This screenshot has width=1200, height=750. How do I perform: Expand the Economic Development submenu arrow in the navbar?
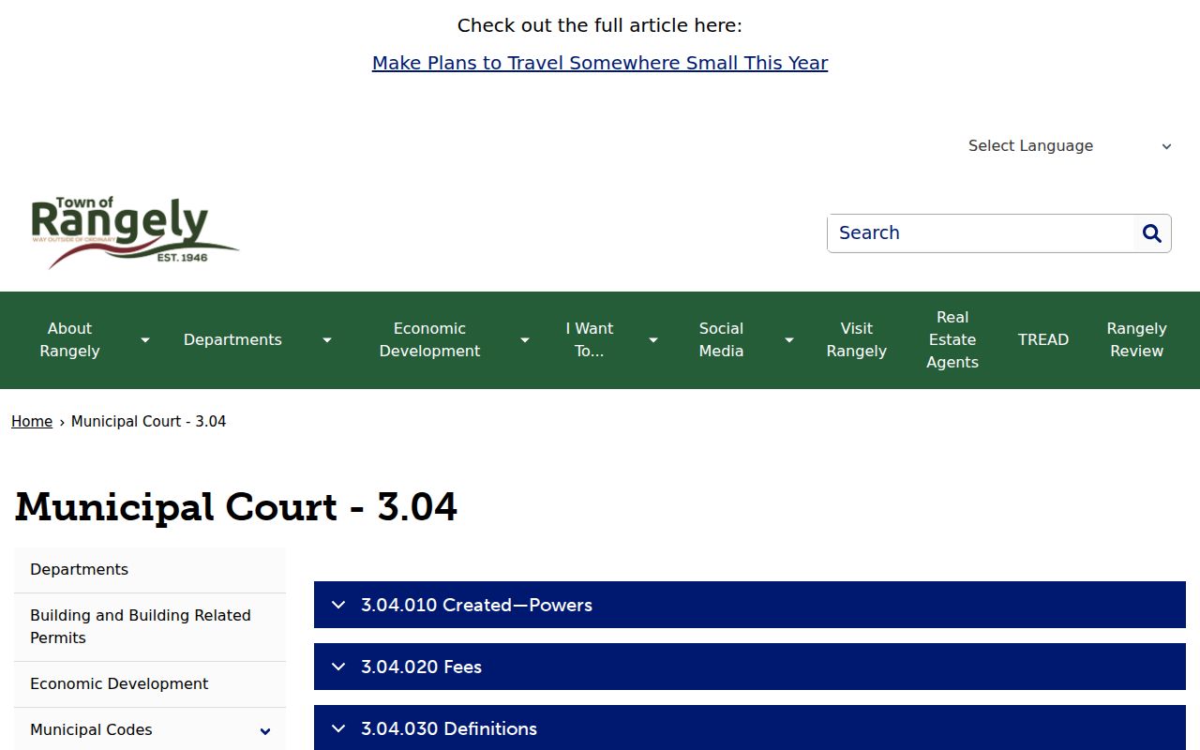pos(525,340)
